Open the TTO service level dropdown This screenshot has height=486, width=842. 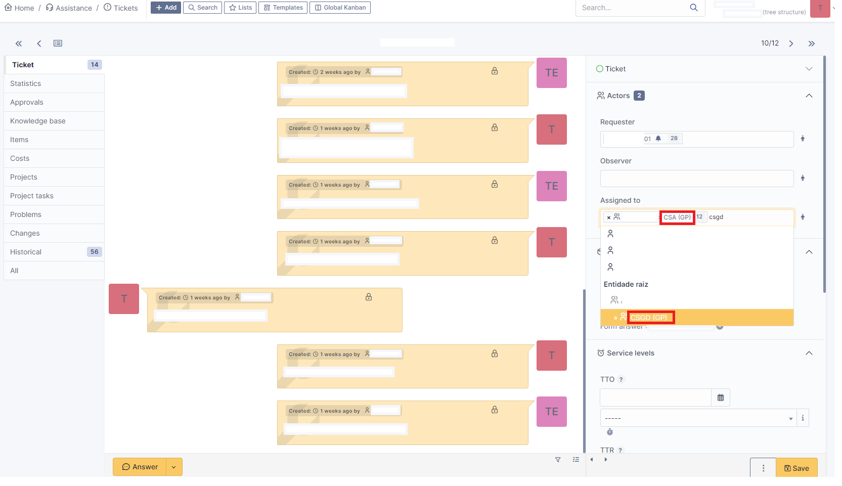(790, 418)
